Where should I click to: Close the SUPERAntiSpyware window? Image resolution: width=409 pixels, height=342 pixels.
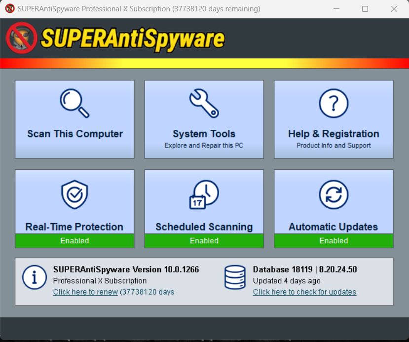tap(394, 9)
